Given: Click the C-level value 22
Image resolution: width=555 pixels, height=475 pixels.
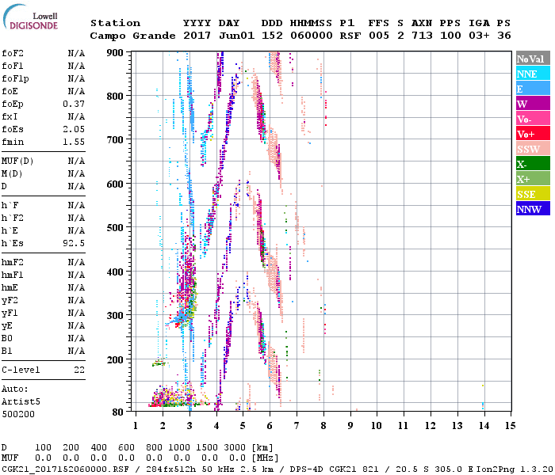Looking at the screenshot, I should point(79,370).
